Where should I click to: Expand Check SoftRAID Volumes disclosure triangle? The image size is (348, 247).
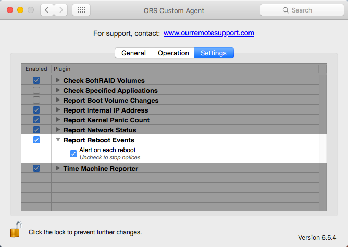click(58, 80)
